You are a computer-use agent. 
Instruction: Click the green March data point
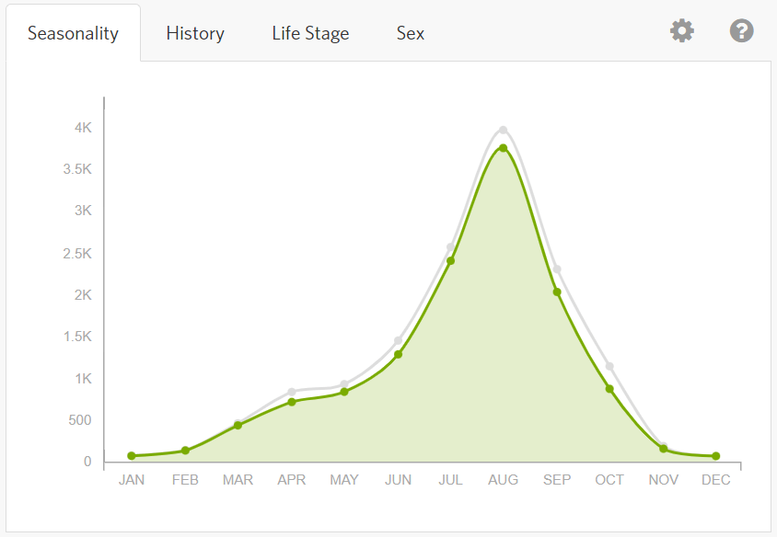pyautogui.click(x=238, y=425)
